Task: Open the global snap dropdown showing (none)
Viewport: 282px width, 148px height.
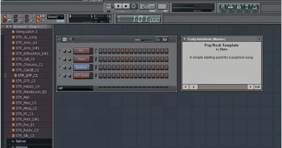Action: pyautogui.click(x=56, y=17)
